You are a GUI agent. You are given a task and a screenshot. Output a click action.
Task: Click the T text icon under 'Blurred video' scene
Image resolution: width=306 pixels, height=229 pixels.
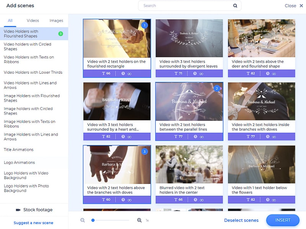pyautogui.click(x=176, y=200)
